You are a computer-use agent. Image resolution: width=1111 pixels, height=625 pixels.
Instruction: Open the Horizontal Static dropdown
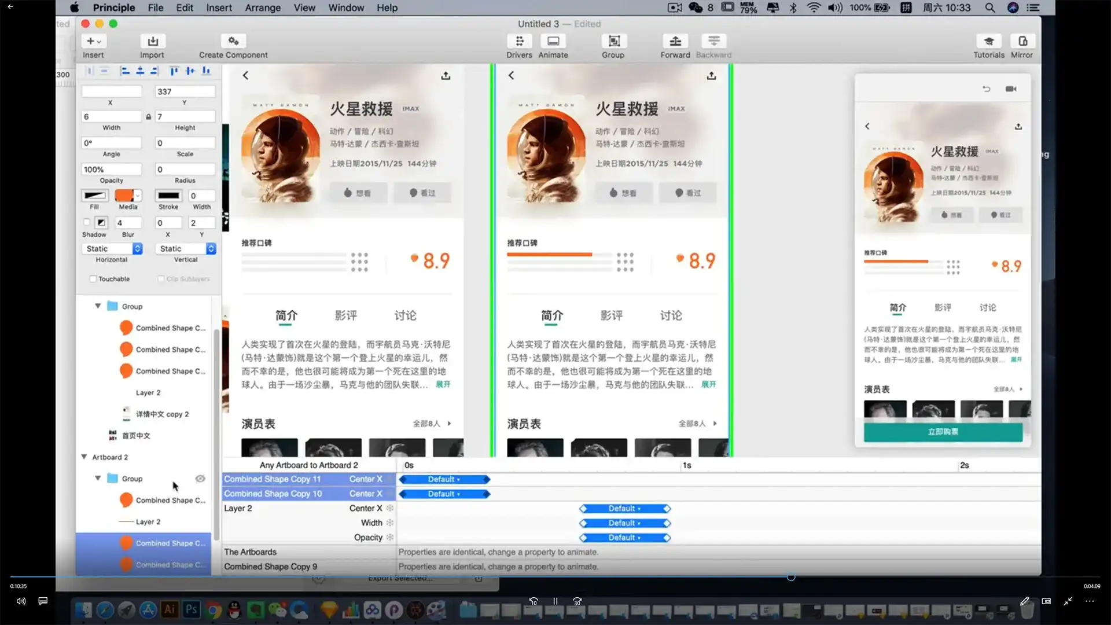(137, 248)
